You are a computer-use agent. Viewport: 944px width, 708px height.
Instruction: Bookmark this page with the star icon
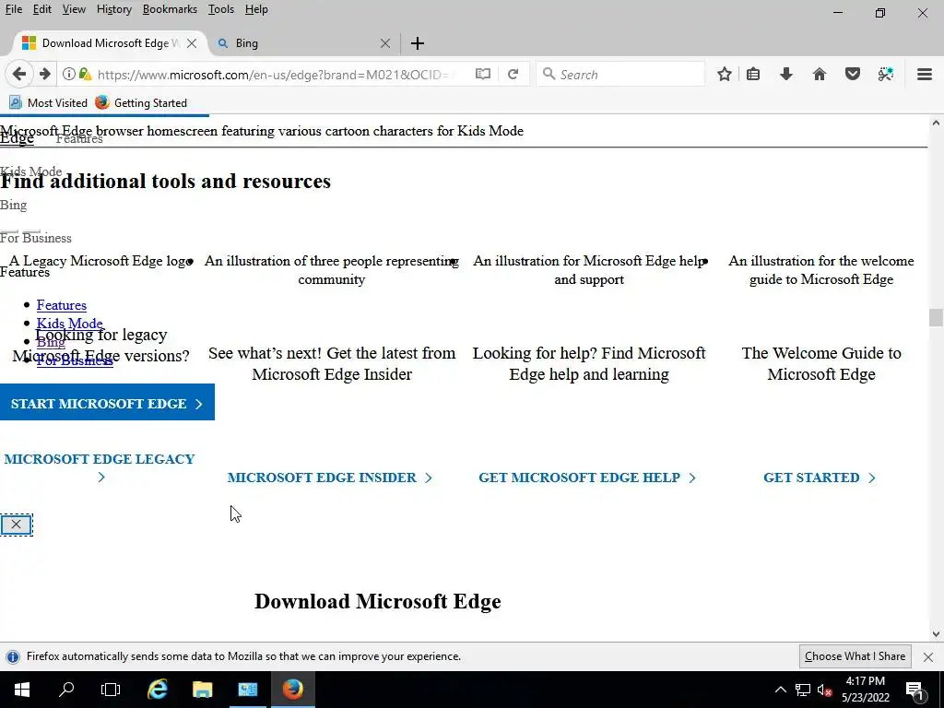(725, 74)
